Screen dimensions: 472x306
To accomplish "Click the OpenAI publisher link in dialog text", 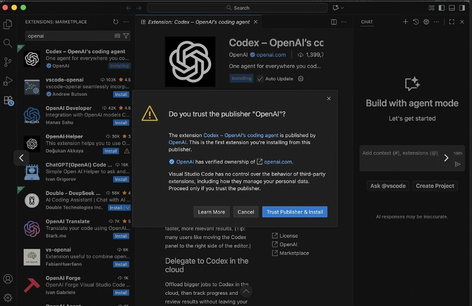I will click(x=177, y=142).
